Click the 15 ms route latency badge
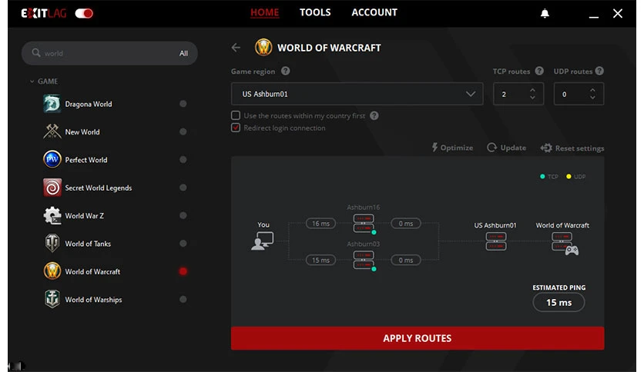 click(320, 260)
